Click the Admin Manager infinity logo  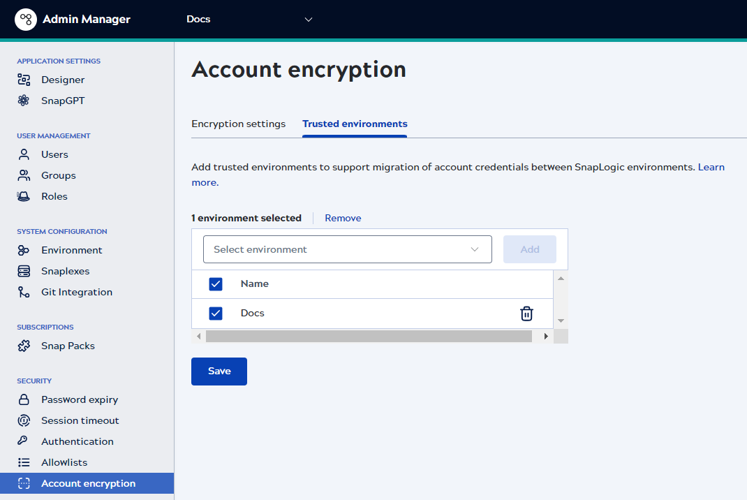pyautogui.click(x=25, y=19)
